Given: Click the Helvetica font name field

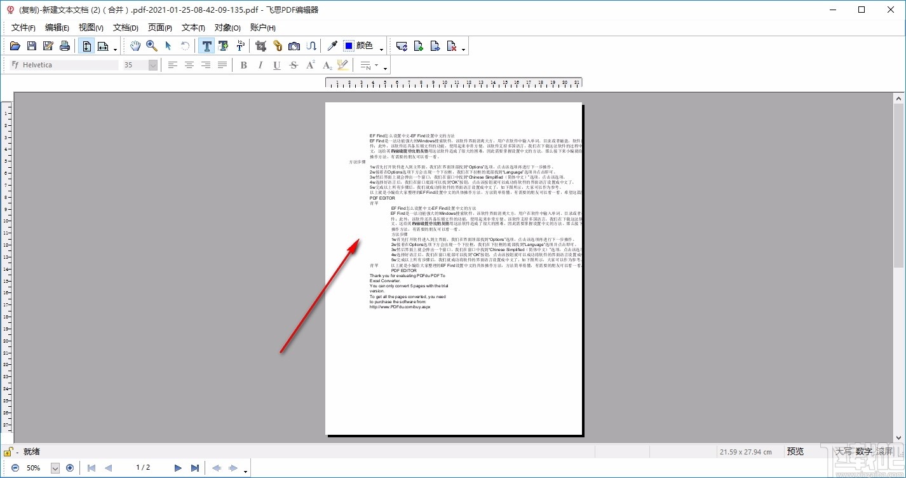Looking at the screenshot, I should pos(65,65).
